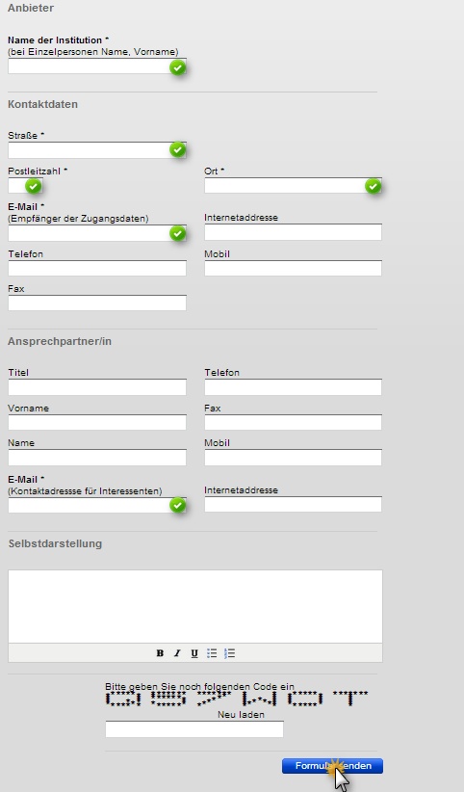
Task: Click green checkmark on Postleitzahl field
Action: click(x=34, y=186)
